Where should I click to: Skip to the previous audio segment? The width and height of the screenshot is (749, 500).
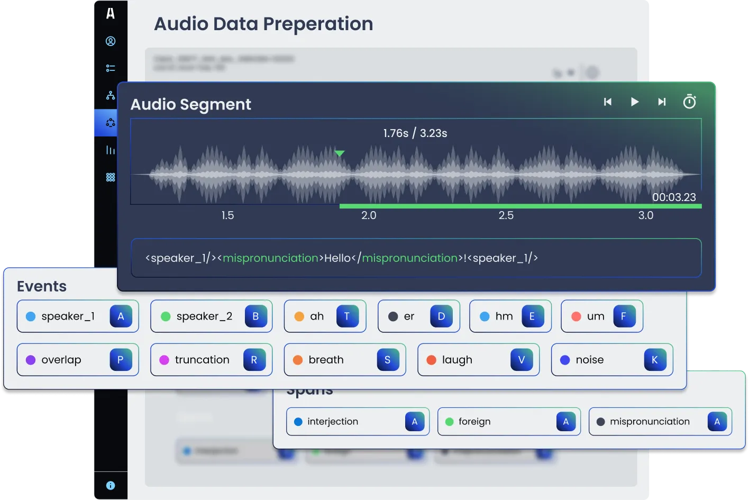(608, 102)
